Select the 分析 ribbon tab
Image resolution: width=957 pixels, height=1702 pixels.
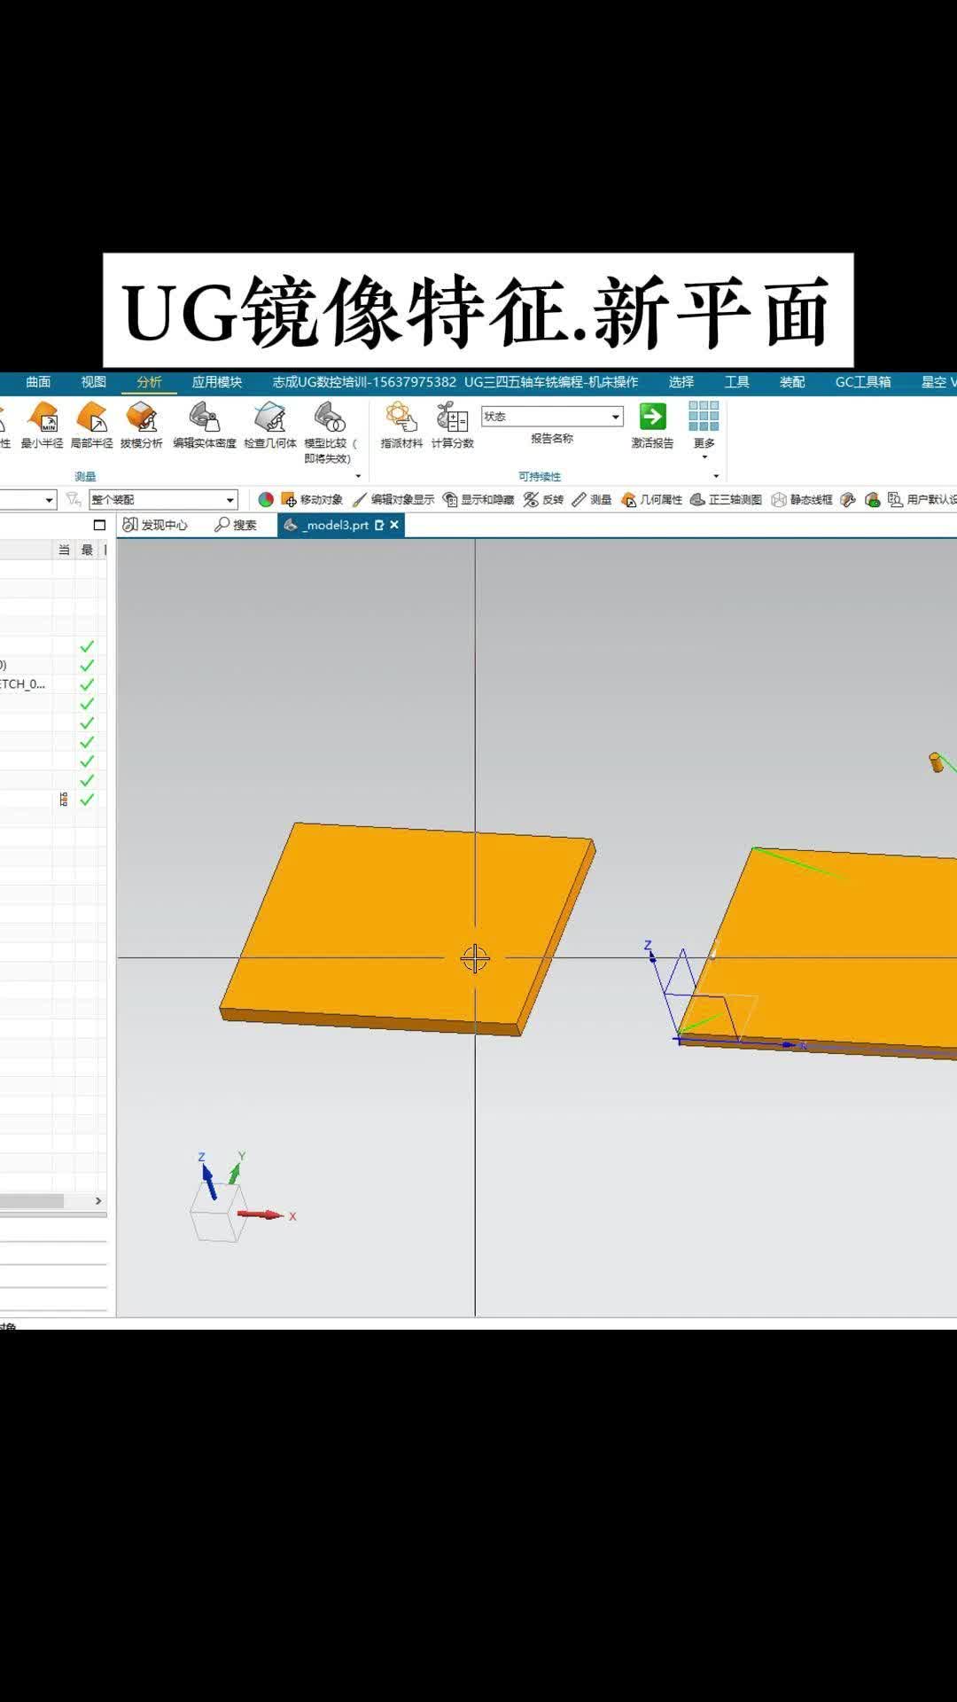[149, 382]
